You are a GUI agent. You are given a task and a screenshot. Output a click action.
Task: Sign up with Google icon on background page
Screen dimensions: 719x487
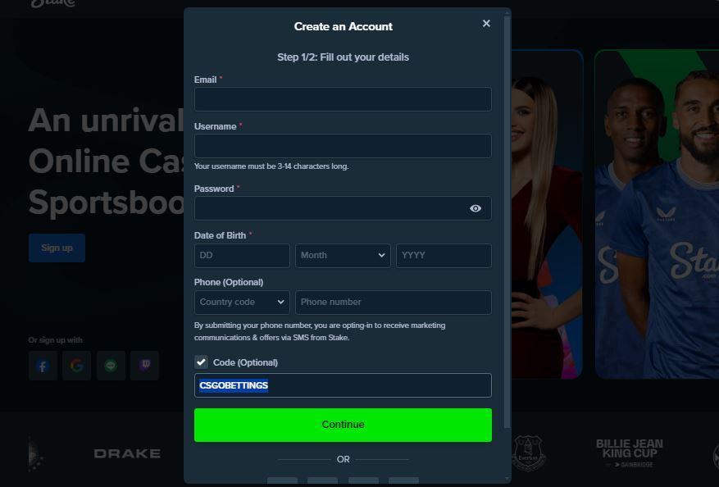tap(76, 366)
